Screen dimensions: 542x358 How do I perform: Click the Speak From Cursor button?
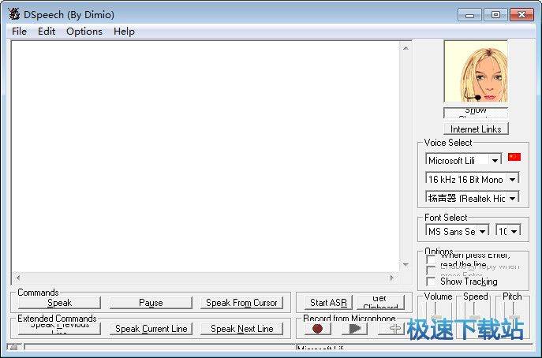[x=241, y=303]
